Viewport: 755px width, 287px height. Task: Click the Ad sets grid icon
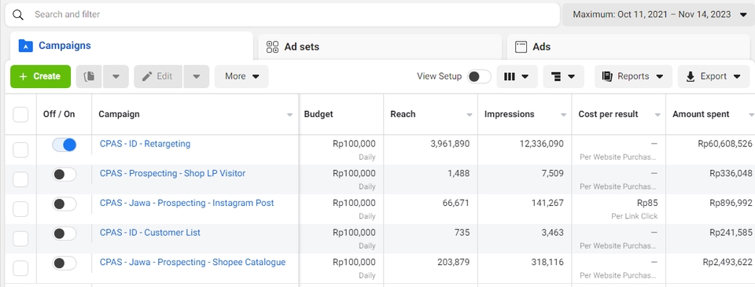click(273, 46)
